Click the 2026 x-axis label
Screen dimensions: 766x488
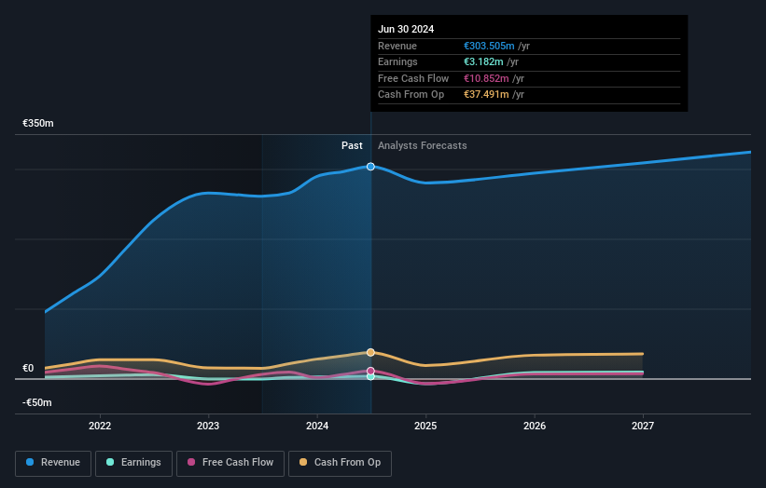coord(535,426)
